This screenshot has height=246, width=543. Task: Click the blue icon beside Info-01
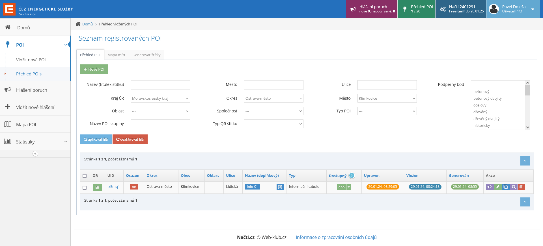[280, 187]
